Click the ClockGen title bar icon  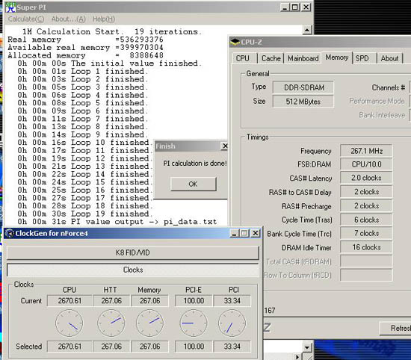10,233
